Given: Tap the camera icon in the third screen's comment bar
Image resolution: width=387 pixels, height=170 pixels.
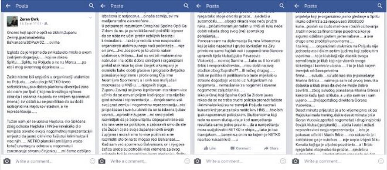Looking at the screenshot, I should [197, 161].
